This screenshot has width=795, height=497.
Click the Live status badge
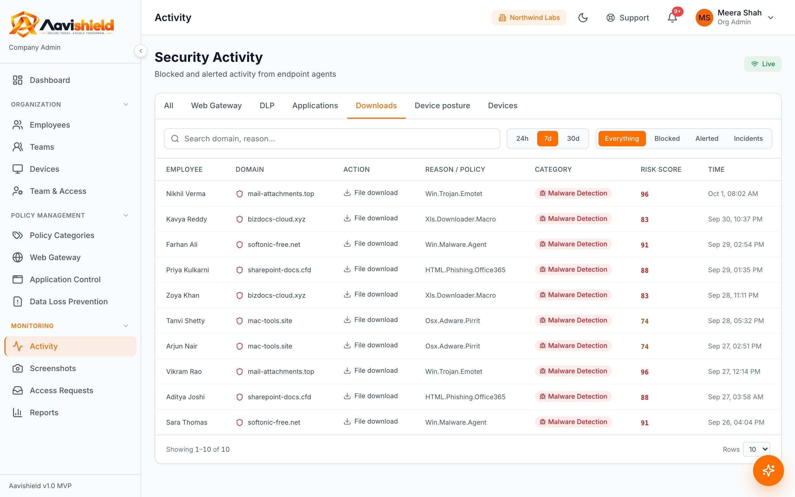763,64
